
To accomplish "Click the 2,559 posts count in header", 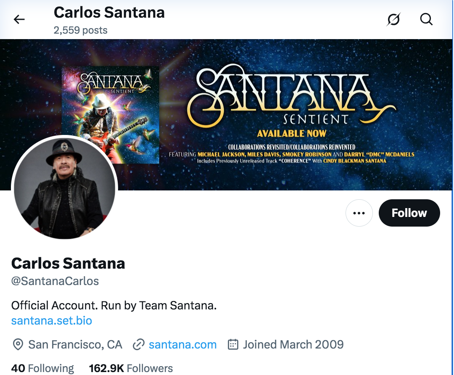I will pyautogui.click(x=80, y=30).
